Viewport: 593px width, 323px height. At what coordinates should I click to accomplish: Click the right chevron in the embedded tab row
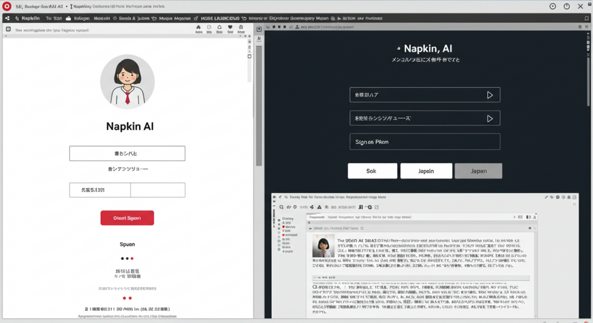(514, 217)
